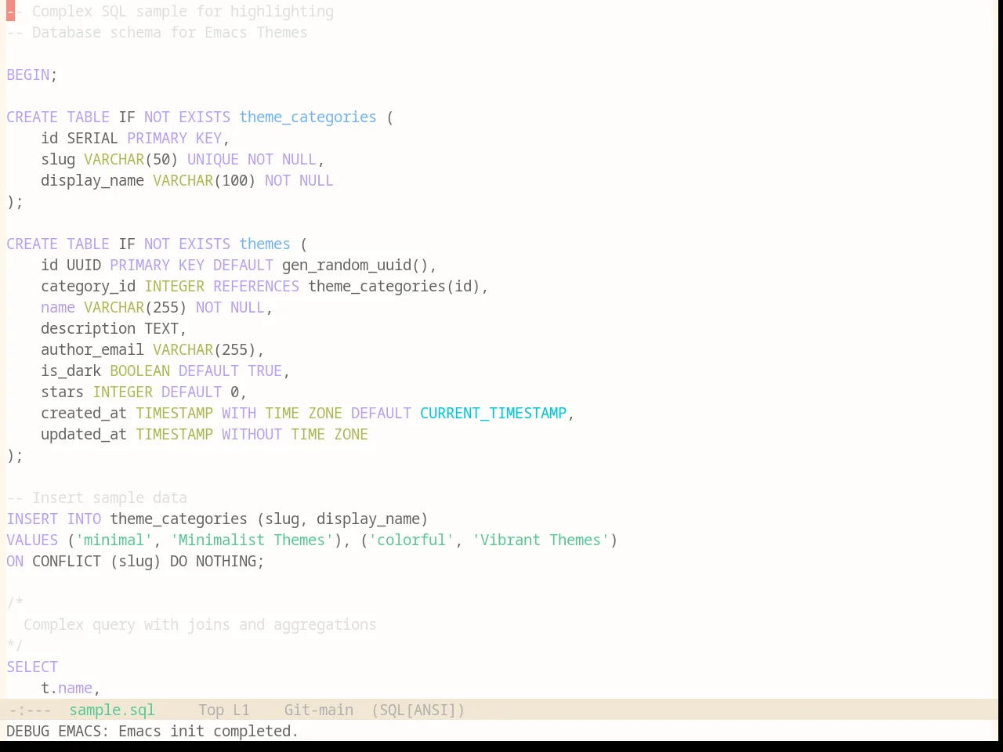Image resolution: width=1003 pixels, height=752 pixels.
Task: Click VARCHAR(50) in the slug column
Action: (x=131, y=159)
